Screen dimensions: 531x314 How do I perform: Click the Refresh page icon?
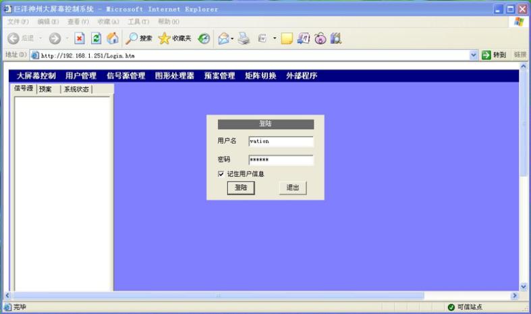[x=96, y=38]
